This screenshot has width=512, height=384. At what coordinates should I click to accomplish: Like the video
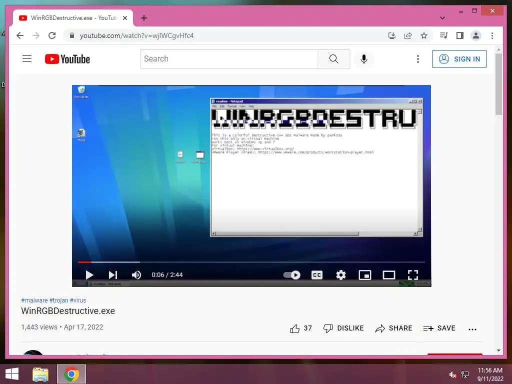(x=301, y=328)
